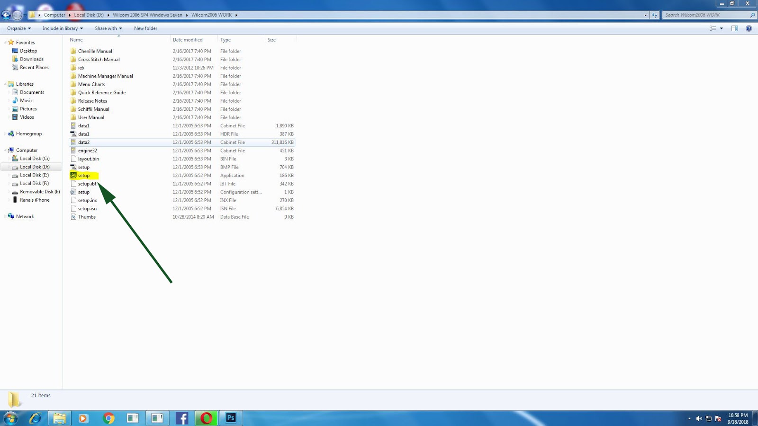Select Removable Disk in the sidebar
The image size is (758, 426).
40,192
